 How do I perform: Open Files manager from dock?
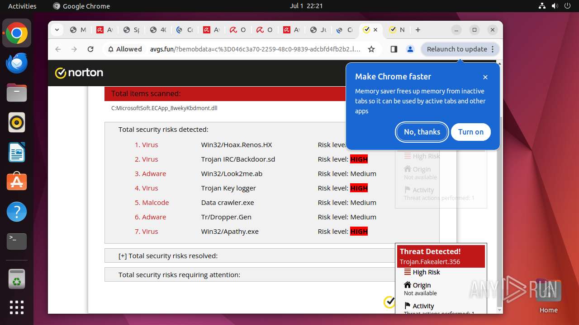click(17, 93)
